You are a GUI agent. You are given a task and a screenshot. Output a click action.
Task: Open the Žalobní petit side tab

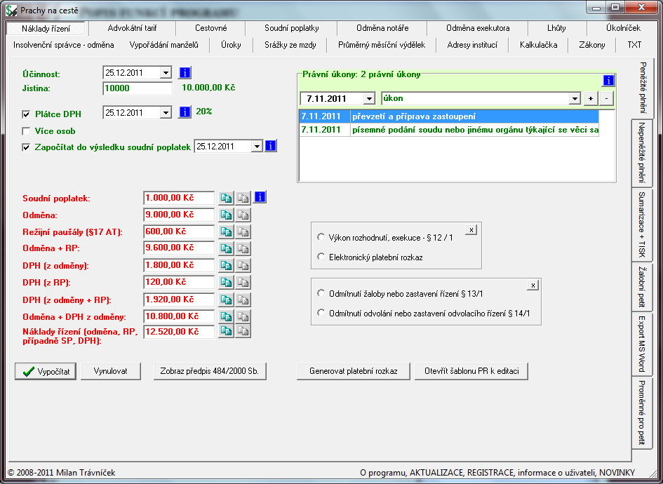click(x=641, y=287)
